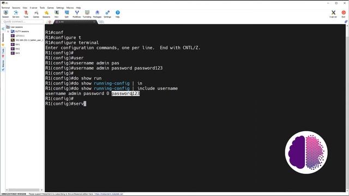Open the Sessions menu
Image resolution: width=349 pixels, height=196 pixels.
(16, 8)
